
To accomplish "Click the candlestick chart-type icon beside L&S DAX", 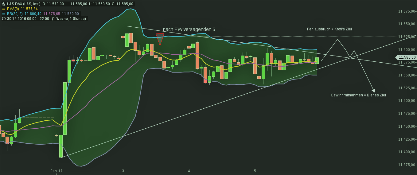I will coord(3,4).
